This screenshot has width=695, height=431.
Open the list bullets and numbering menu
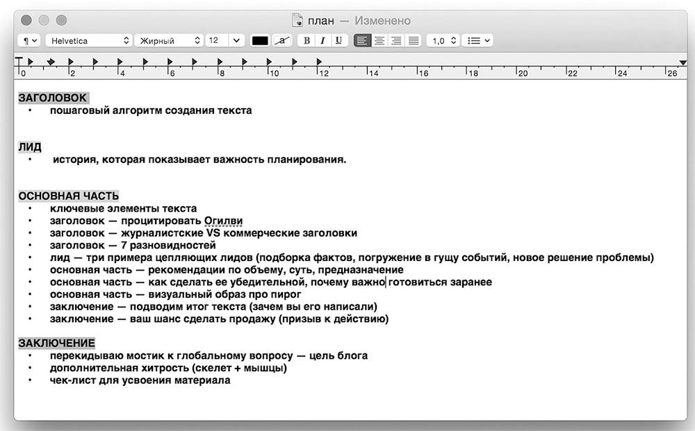(479, 41)
